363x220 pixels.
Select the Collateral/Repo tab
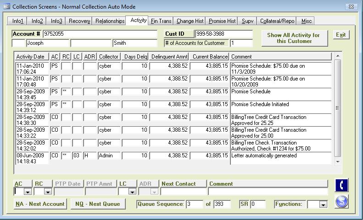[277, 21]
